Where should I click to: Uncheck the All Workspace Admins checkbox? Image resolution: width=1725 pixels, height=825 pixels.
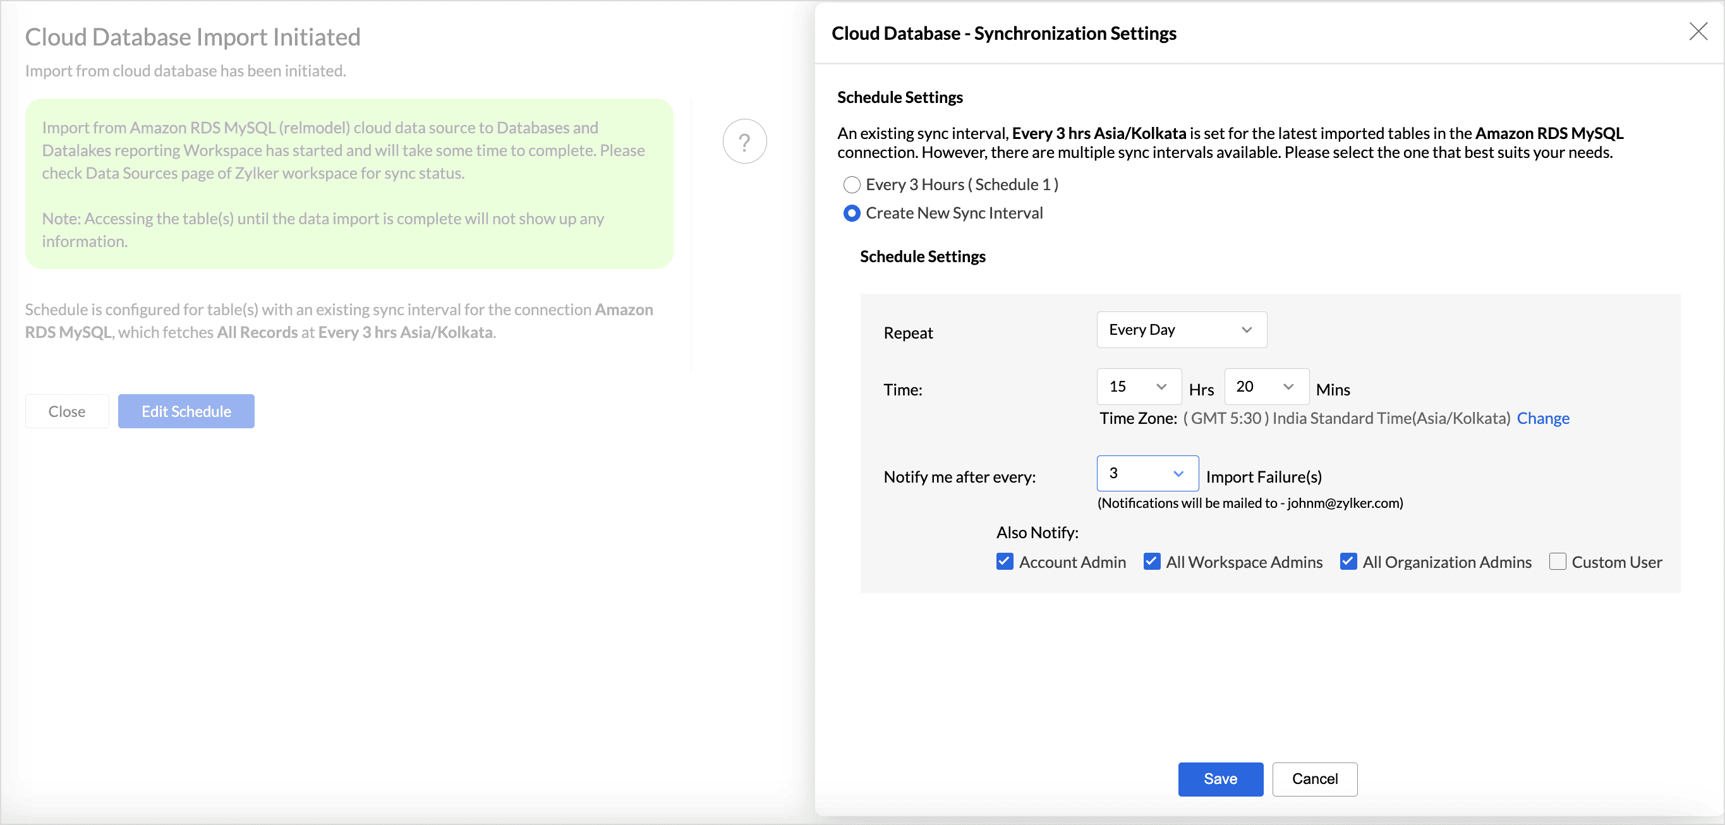pyautogui.click(x=1152, y=561)
